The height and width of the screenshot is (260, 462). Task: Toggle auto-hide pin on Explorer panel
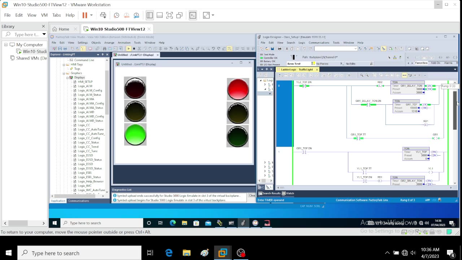(103, 55)
